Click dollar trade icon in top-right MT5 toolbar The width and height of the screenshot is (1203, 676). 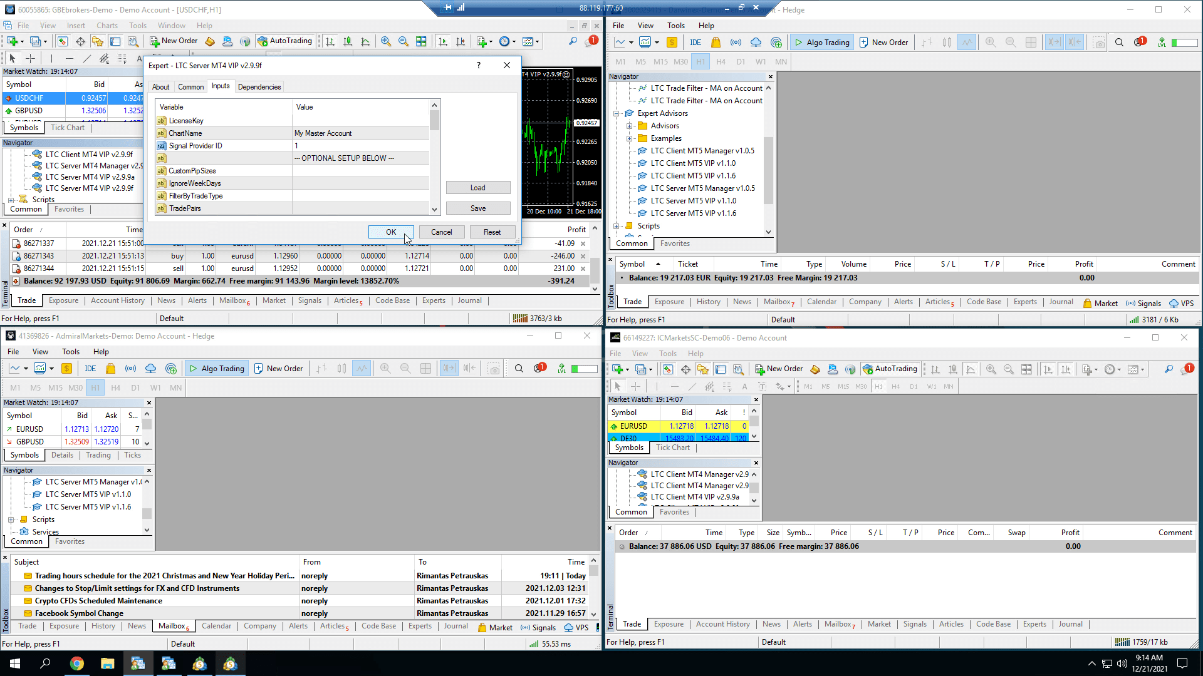tap(672, 43)
